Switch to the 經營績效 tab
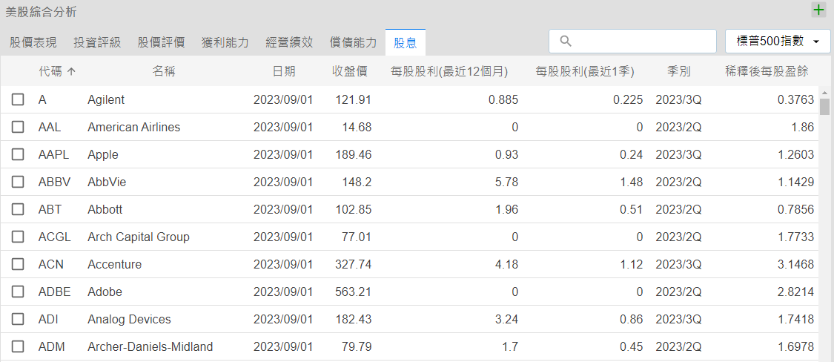 289,42
